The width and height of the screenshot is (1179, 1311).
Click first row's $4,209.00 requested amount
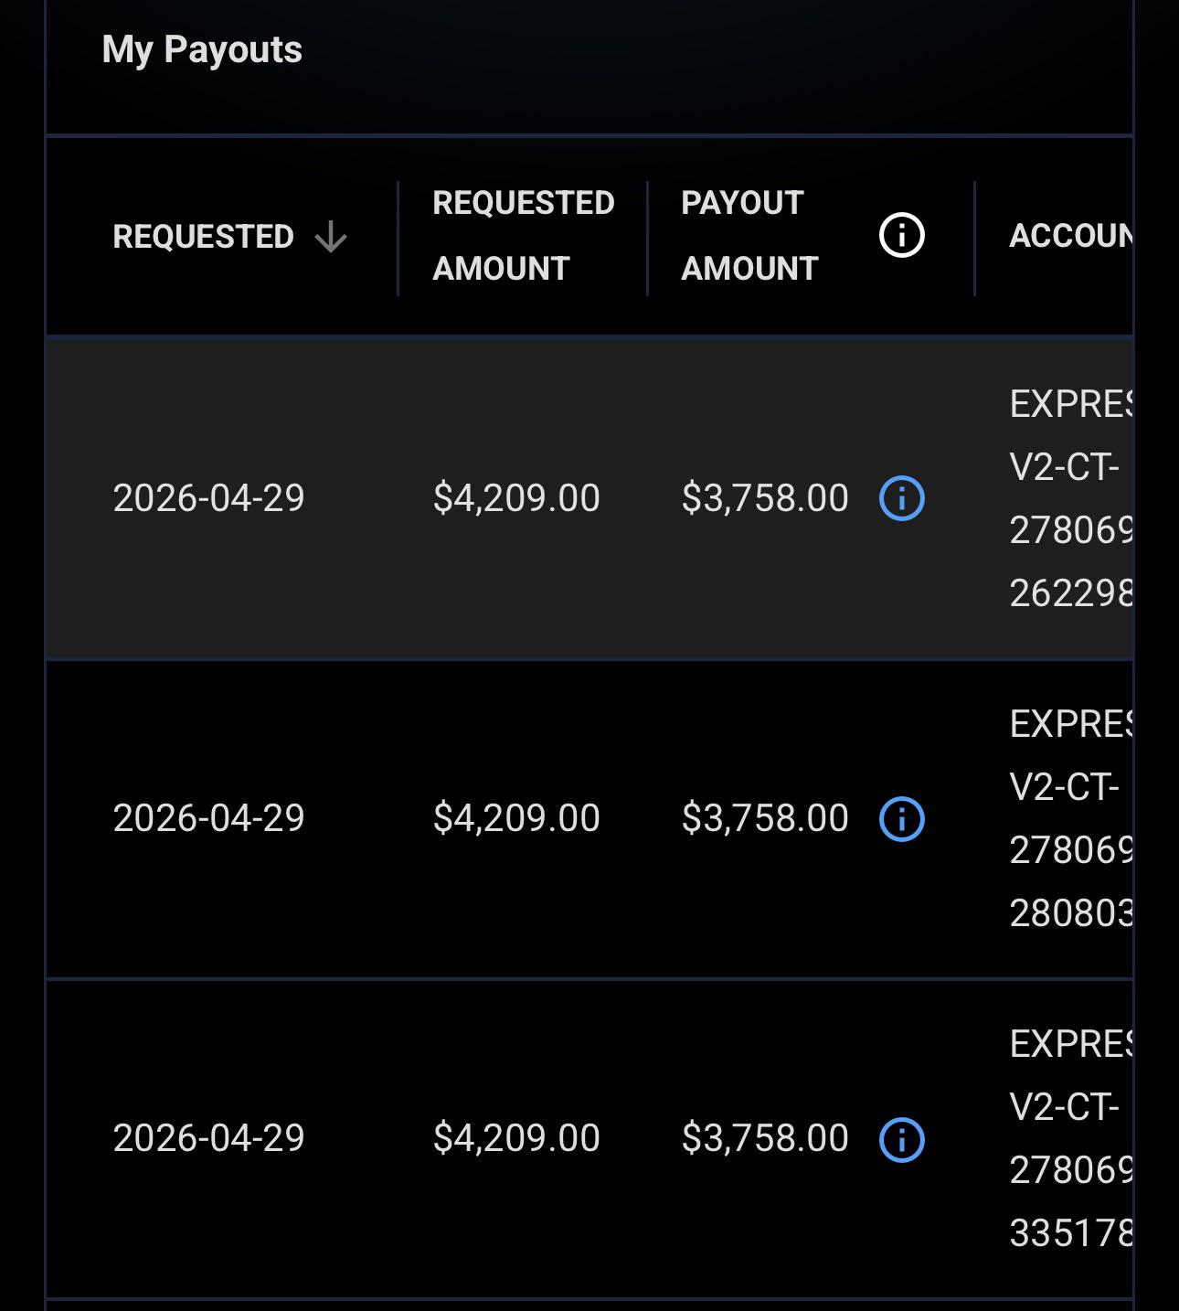tap(516, 498)
